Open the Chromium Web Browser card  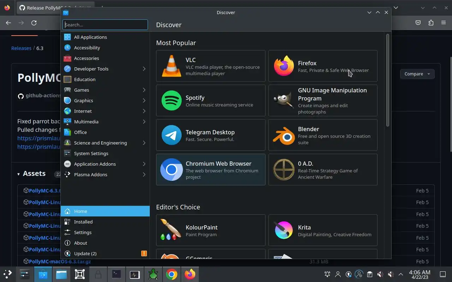(210, 170)
